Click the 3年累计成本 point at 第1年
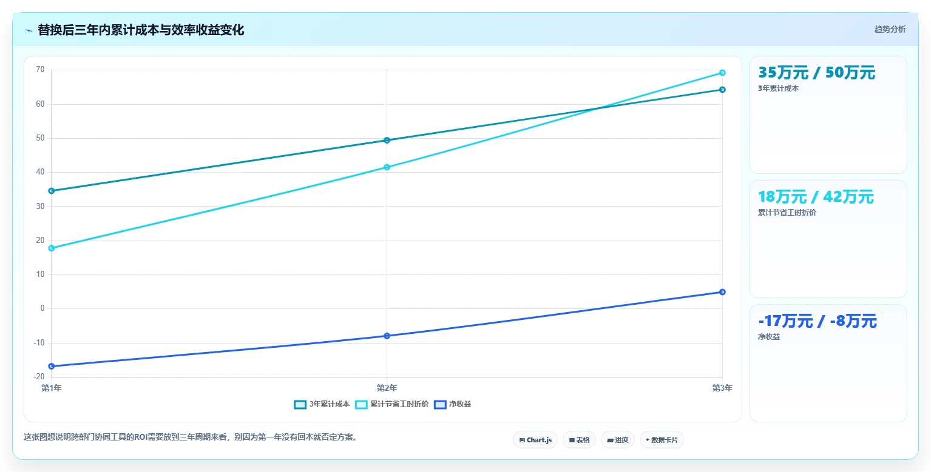The height and width of the screenshot is (472, 931). coord(52,191)
